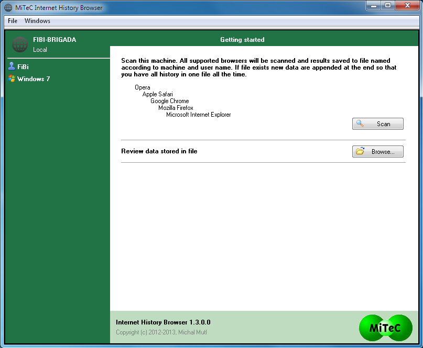Click the Scan button
The height and width of the screenshot is (348, 423).
[x=378, y=124]
